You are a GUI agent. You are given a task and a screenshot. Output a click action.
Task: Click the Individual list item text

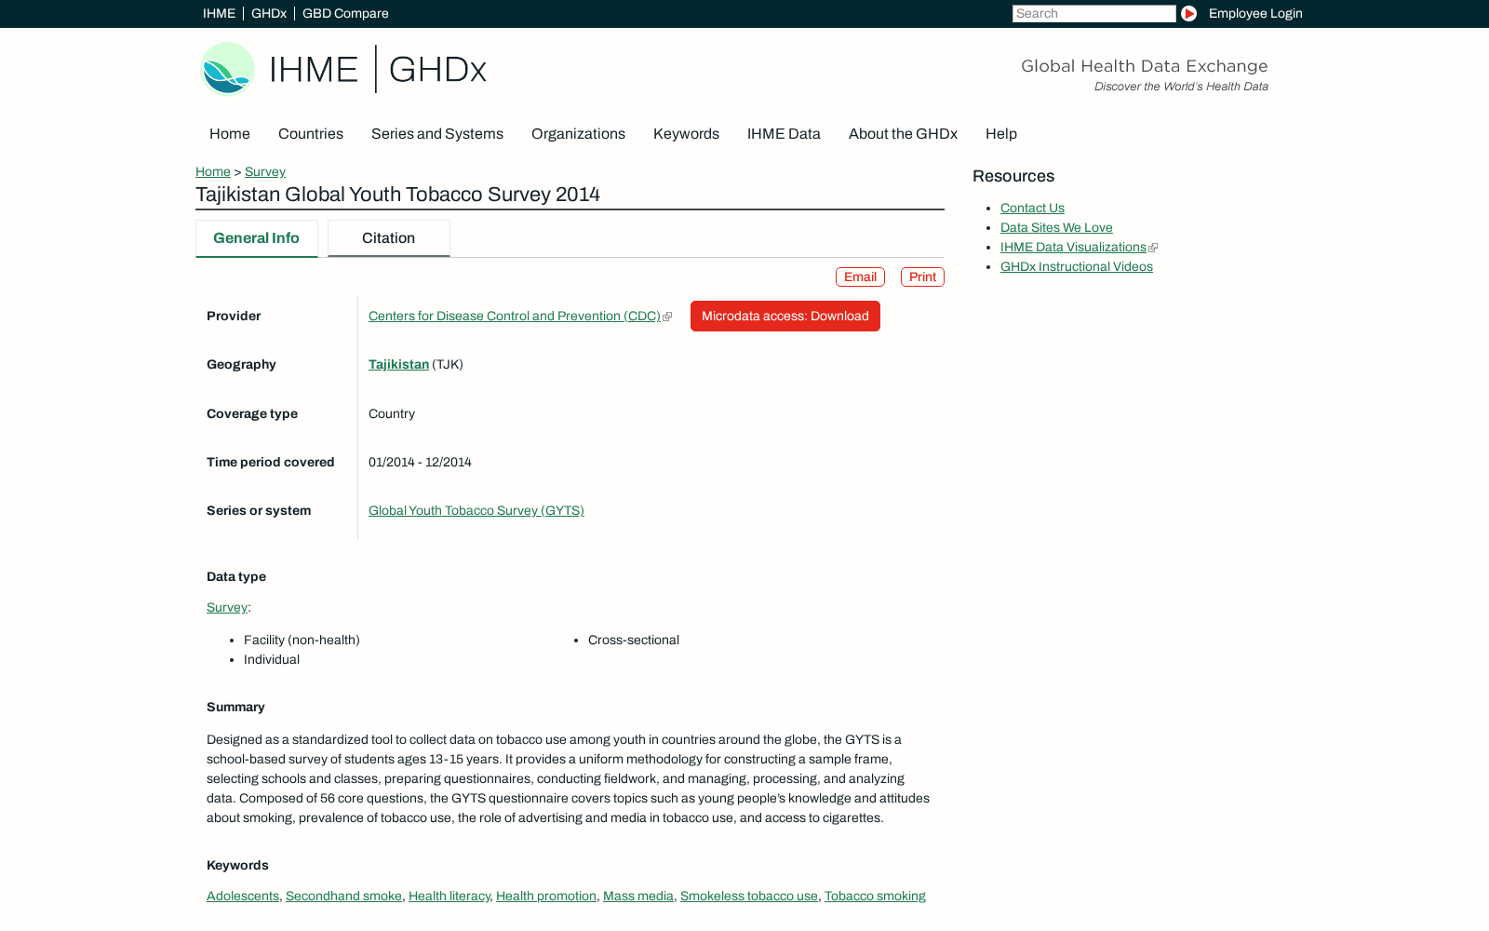[x=272, y=659]
